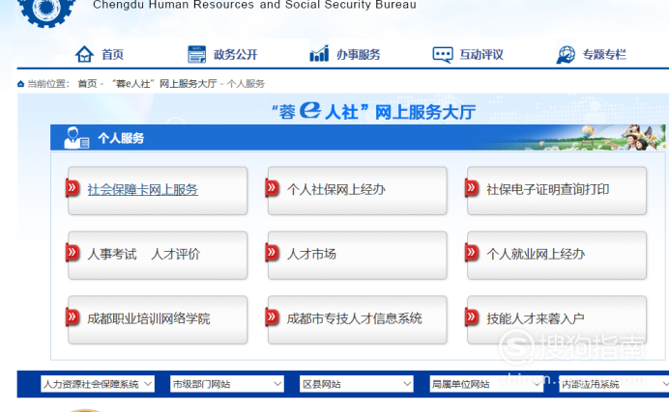Open 社保电子证明查询打印 service
Screen dimensions: 669x412
pos(557,191)
